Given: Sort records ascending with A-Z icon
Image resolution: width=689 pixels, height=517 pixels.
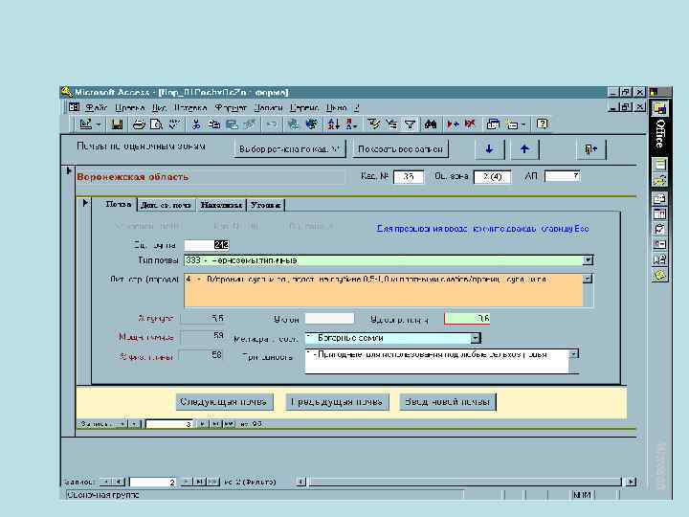Looking at the screenshot, I should 334,124.
